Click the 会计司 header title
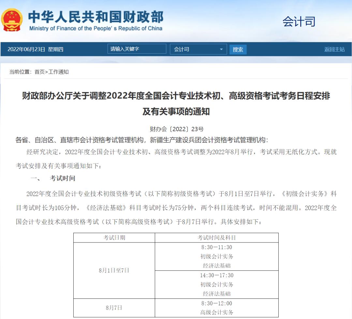This screenshot has height=319, width=352. 299,22
